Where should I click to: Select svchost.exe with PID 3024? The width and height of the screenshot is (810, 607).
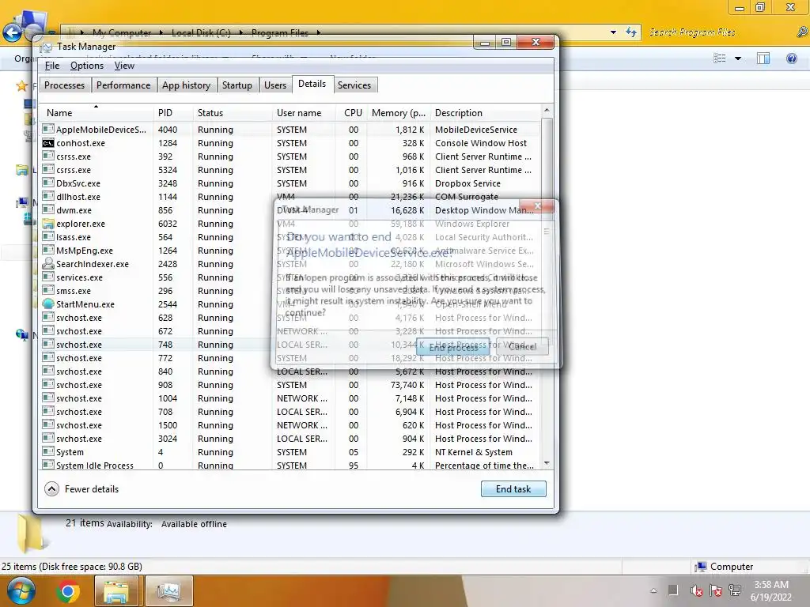click(x=290, y=438)
